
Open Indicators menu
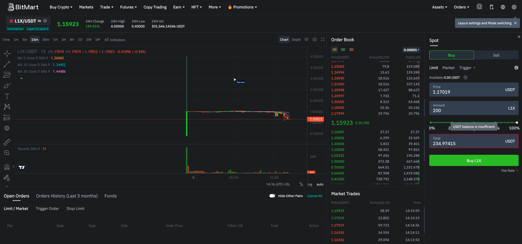coord(115,40)
